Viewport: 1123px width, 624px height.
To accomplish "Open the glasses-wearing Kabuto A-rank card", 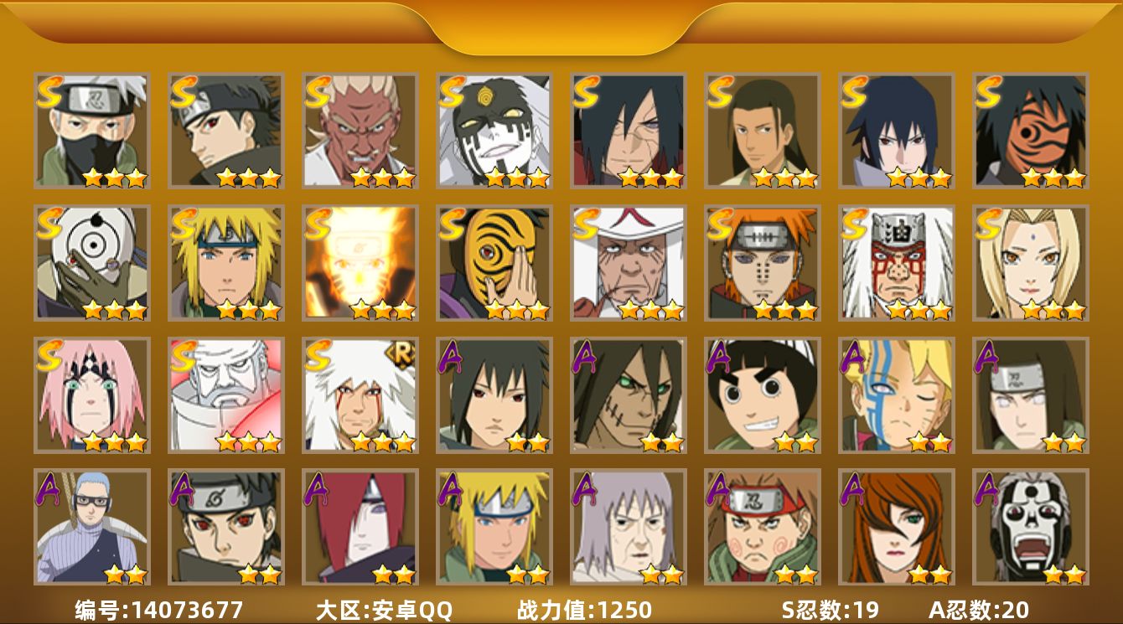I will (92, 527).
